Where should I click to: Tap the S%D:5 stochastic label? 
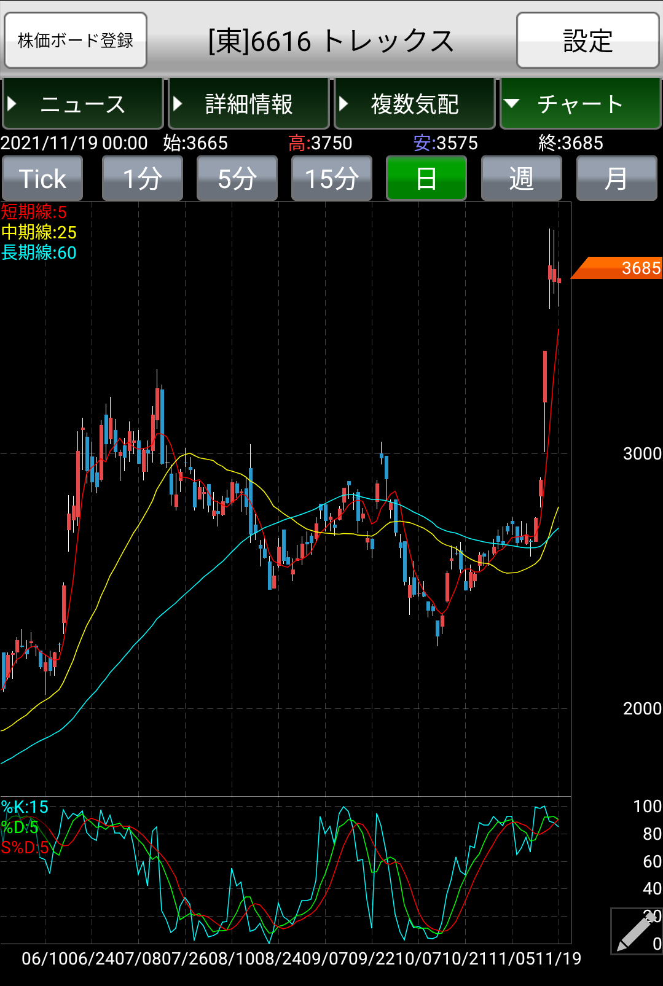coord(25,848)
